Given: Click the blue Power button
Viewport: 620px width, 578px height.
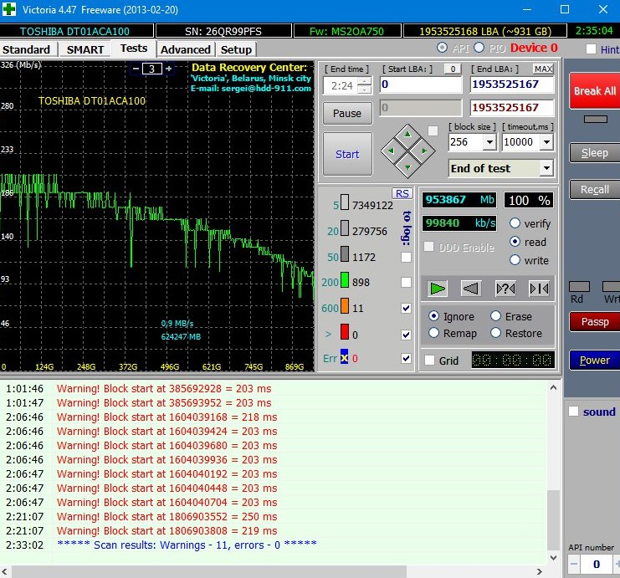Looking at the screenshot, I should pyautogui.click(x=595, y=360).
